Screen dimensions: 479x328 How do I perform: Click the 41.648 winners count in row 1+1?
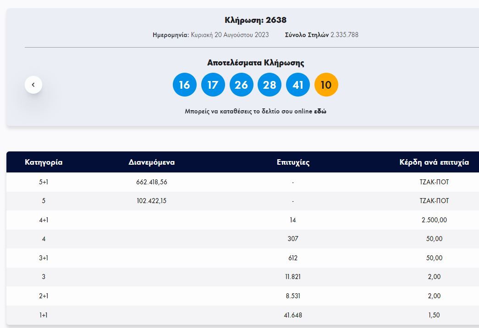click(293, 315)
